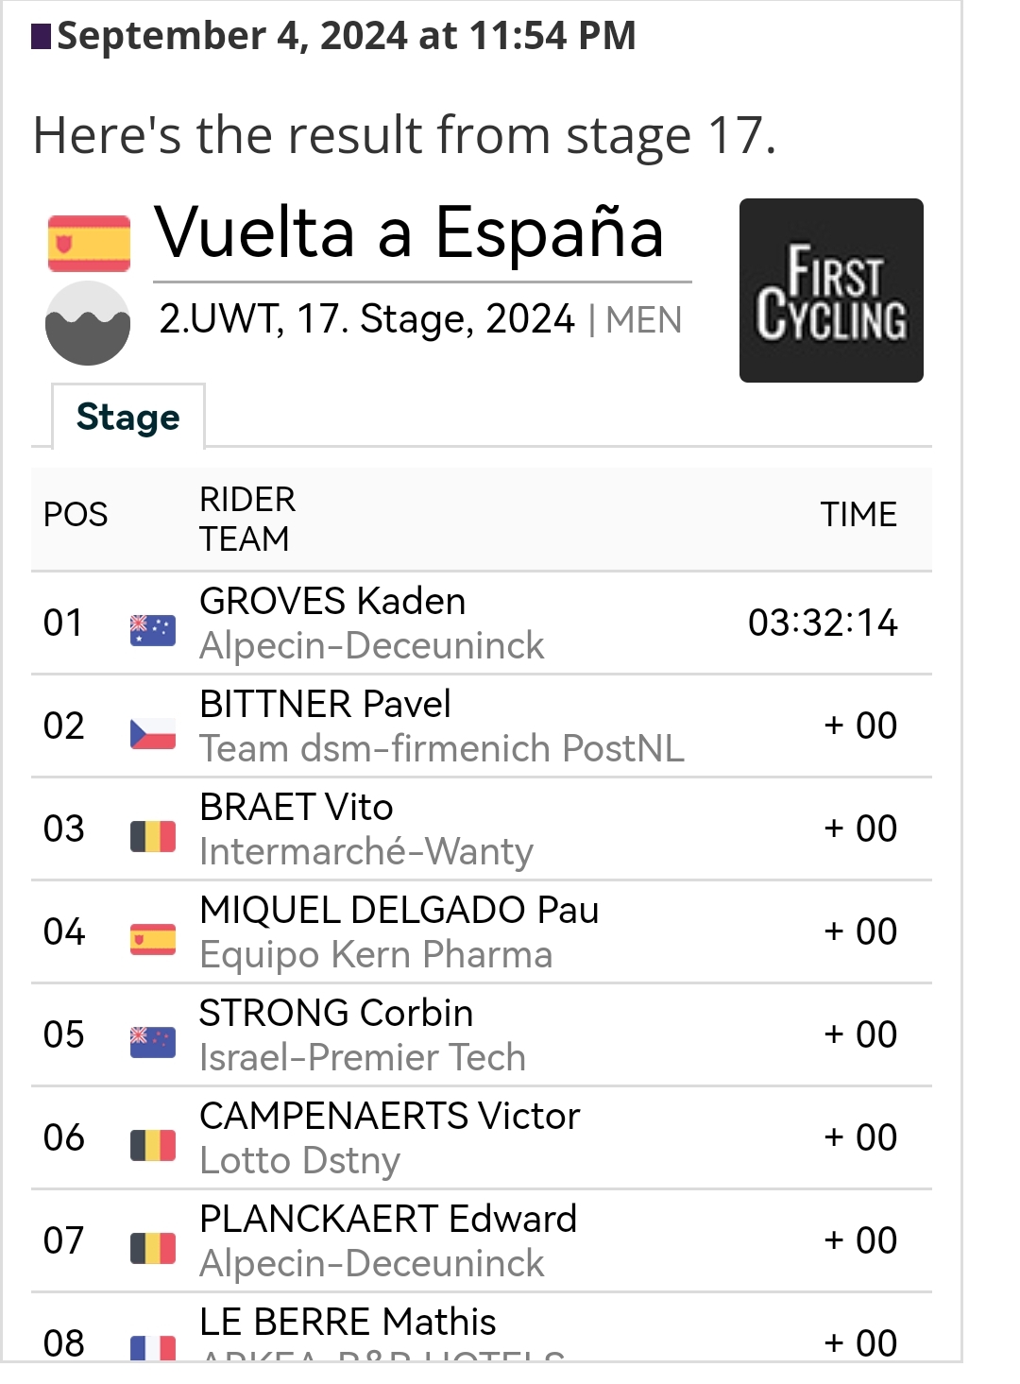Click Australian flag beside Groves Kaden
The image size is (1020, 1384).
(x=153, y=630)
